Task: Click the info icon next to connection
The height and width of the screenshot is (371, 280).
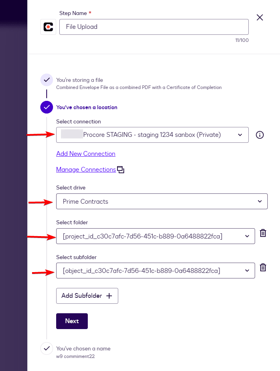Action: [x=260, y=135]
